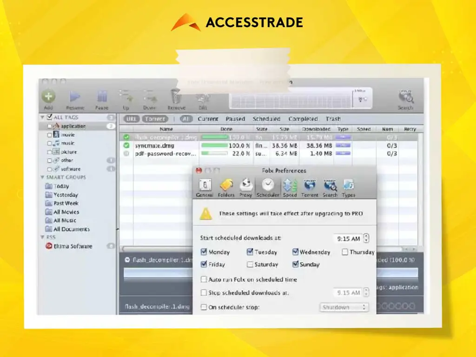Open Types preferences icon
Viewport: 476px width, 357px height.
[349, 185]
